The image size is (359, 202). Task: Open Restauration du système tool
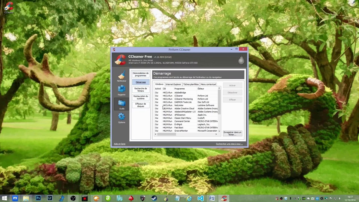pos(141,97)
